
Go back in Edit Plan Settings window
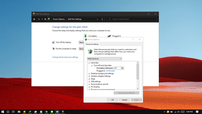coord(34,19)
